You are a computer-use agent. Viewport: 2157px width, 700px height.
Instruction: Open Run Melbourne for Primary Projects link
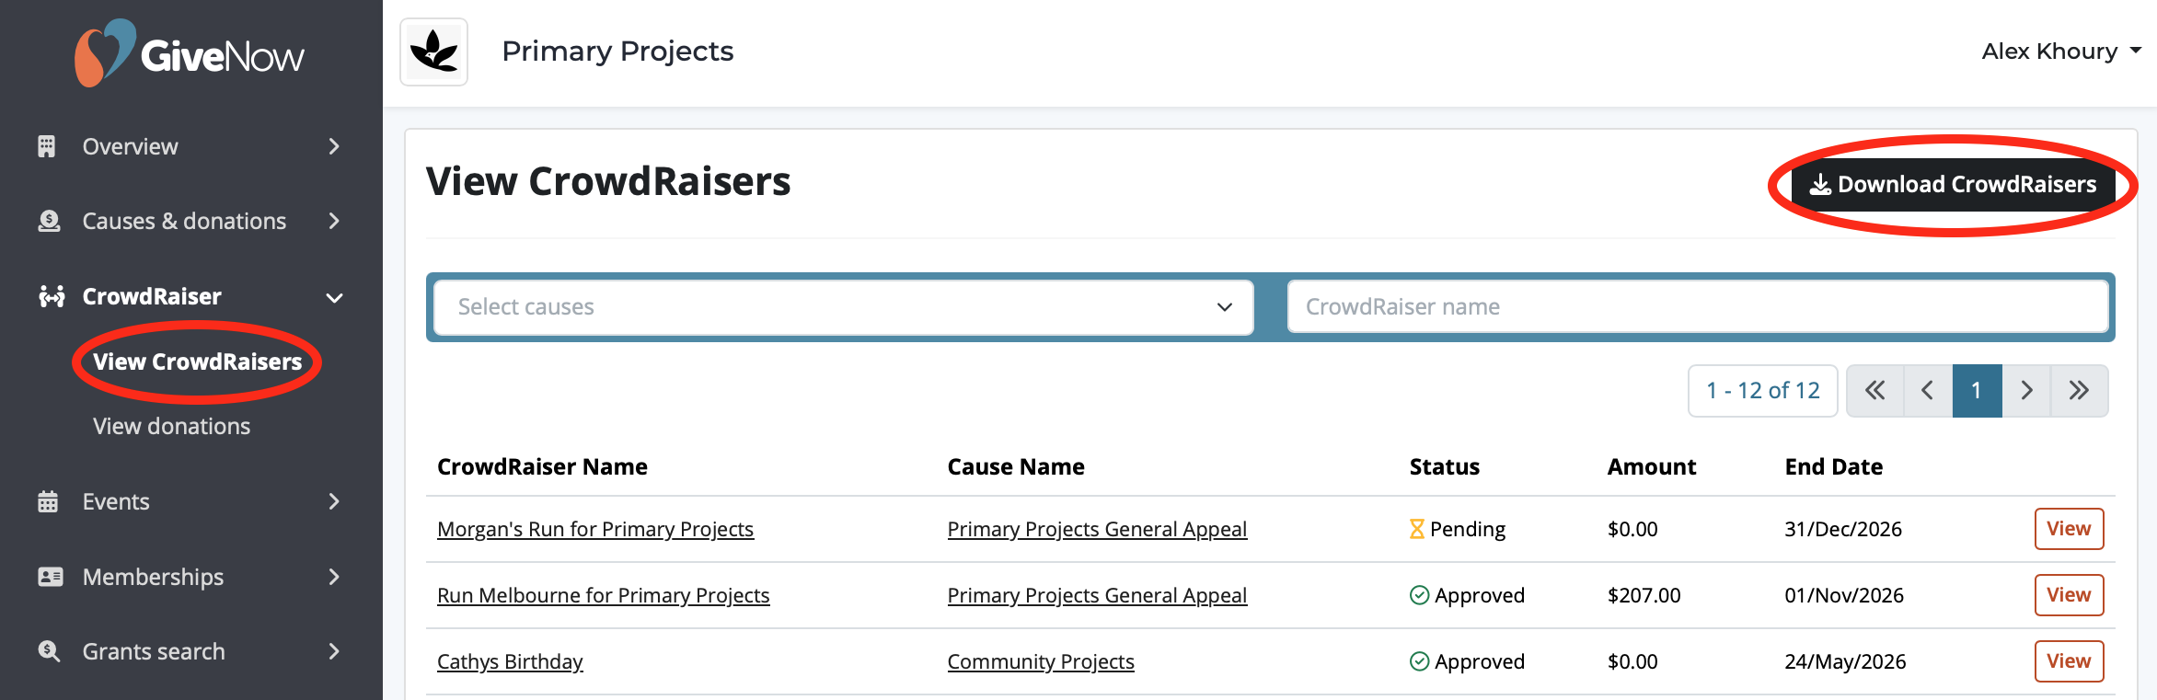click(604, 595)
